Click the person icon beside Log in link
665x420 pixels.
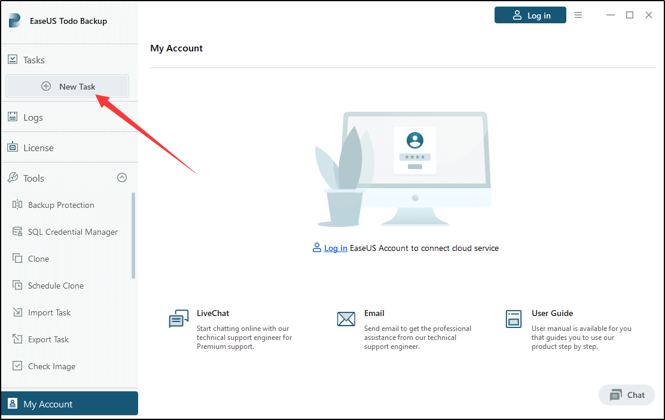click(x=317, y=247)
